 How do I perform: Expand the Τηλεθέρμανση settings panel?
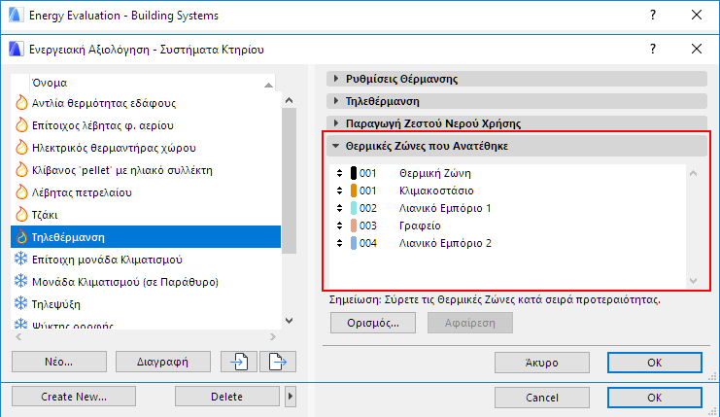tap(337, 101)
